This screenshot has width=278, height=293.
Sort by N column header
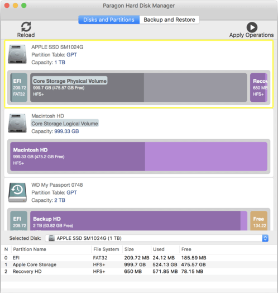6,249
